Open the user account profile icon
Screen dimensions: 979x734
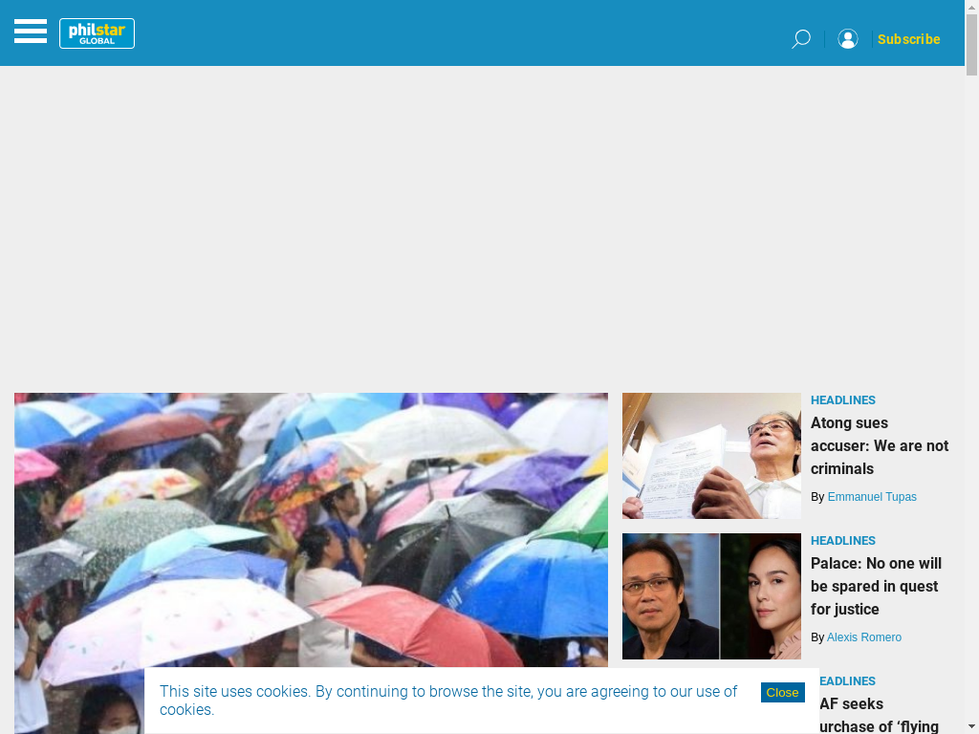847,38
